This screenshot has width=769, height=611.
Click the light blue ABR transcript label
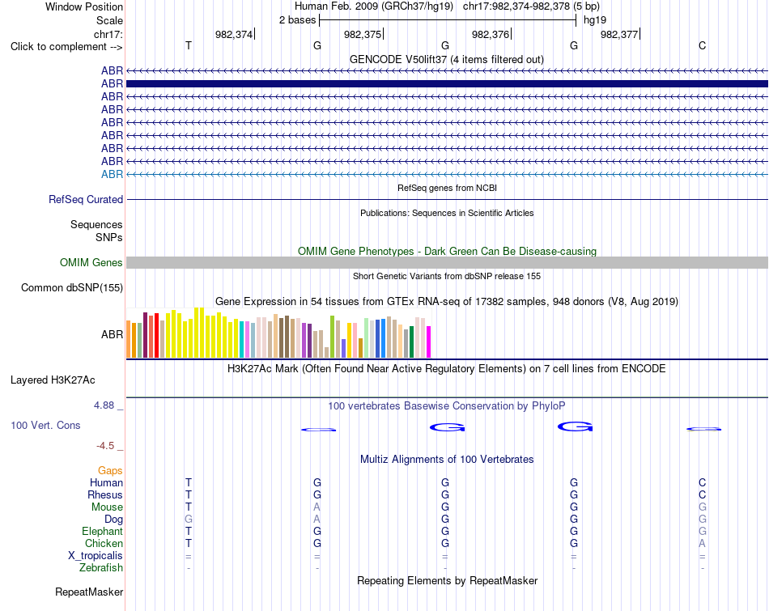(x=112, y=174)
